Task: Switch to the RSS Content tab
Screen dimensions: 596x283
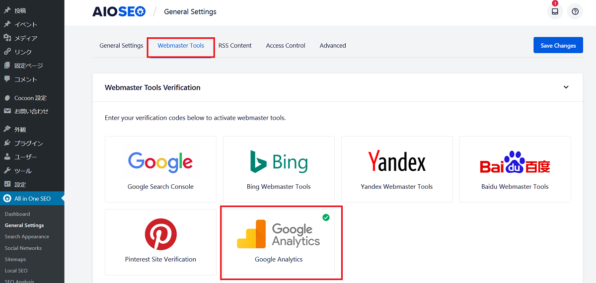Action: pos(235,46)
